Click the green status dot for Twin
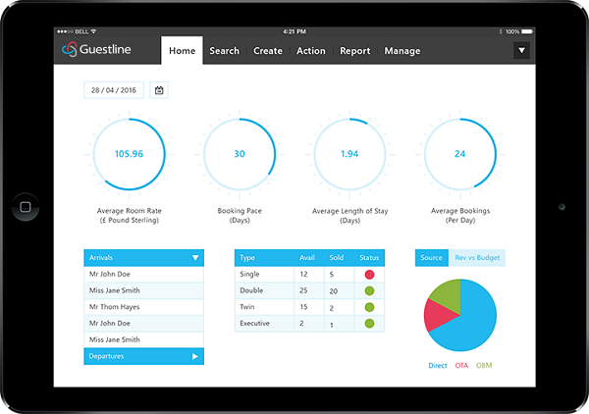Screen dimensions: 589x414 (x=369, y=307)
